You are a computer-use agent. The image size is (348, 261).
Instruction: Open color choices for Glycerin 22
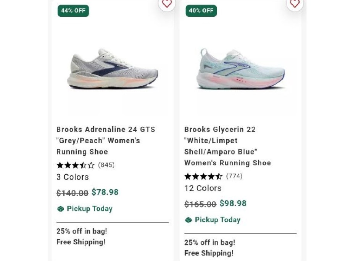[x=203, y=188]
